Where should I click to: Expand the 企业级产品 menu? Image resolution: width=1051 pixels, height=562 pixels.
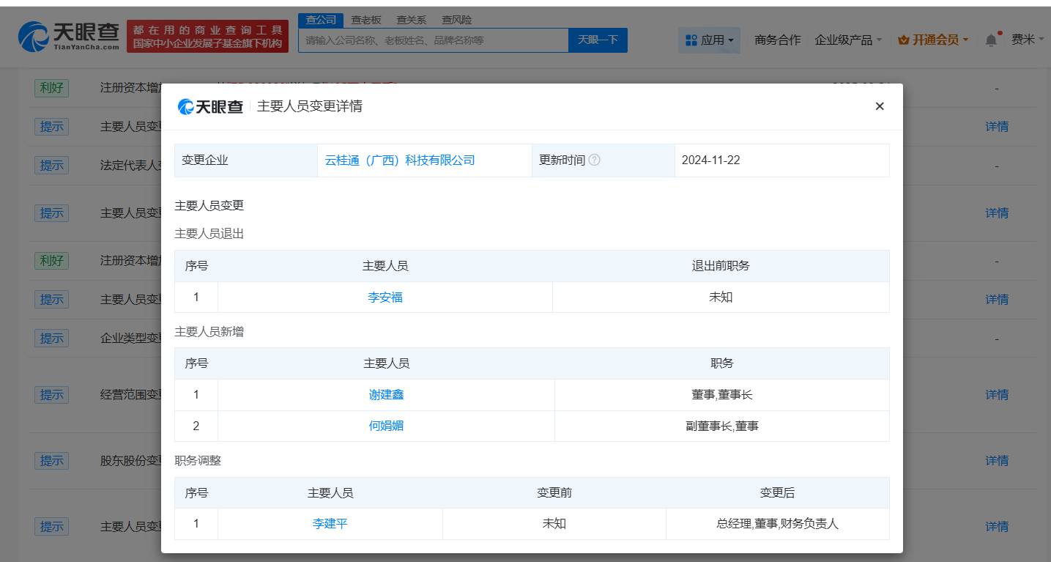[848, 40]
